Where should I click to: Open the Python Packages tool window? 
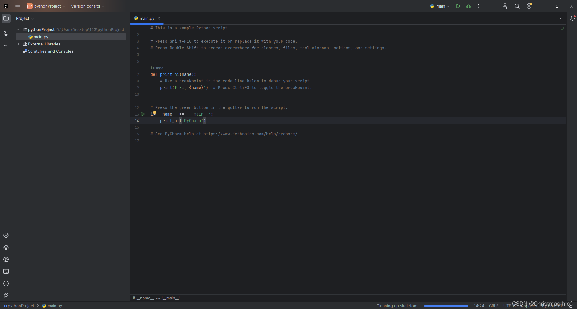[6, 235]
